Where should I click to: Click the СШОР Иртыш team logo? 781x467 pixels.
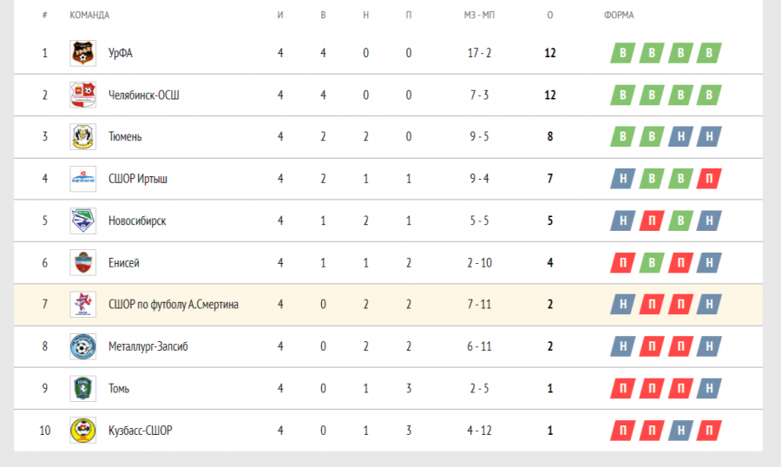[x=82, y=179]
